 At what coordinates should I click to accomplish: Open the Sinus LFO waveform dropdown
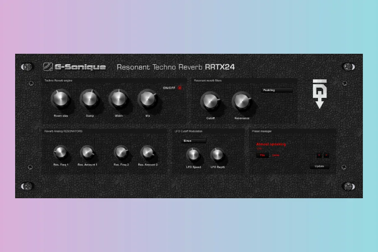194,141
